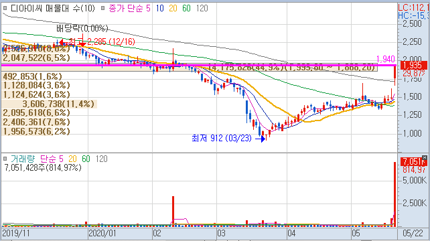The image size is (430, 241).
Task: Click the 02 month axis label
Action: [x=157, y=234]
